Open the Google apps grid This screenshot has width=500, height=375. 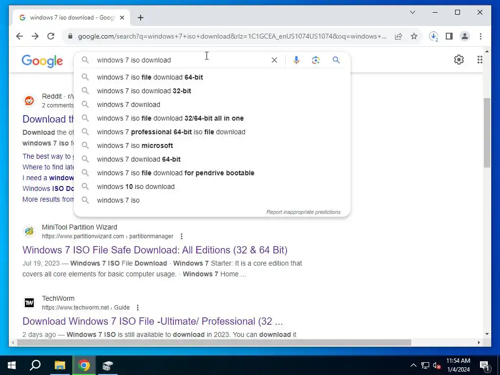pos(479,60)
